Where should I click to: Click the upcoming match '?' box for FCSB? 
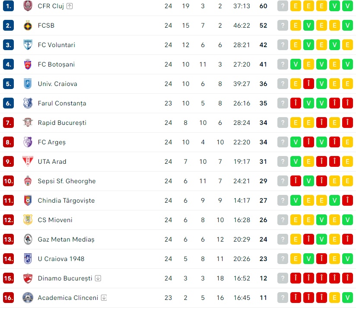[x=283, y=25]
